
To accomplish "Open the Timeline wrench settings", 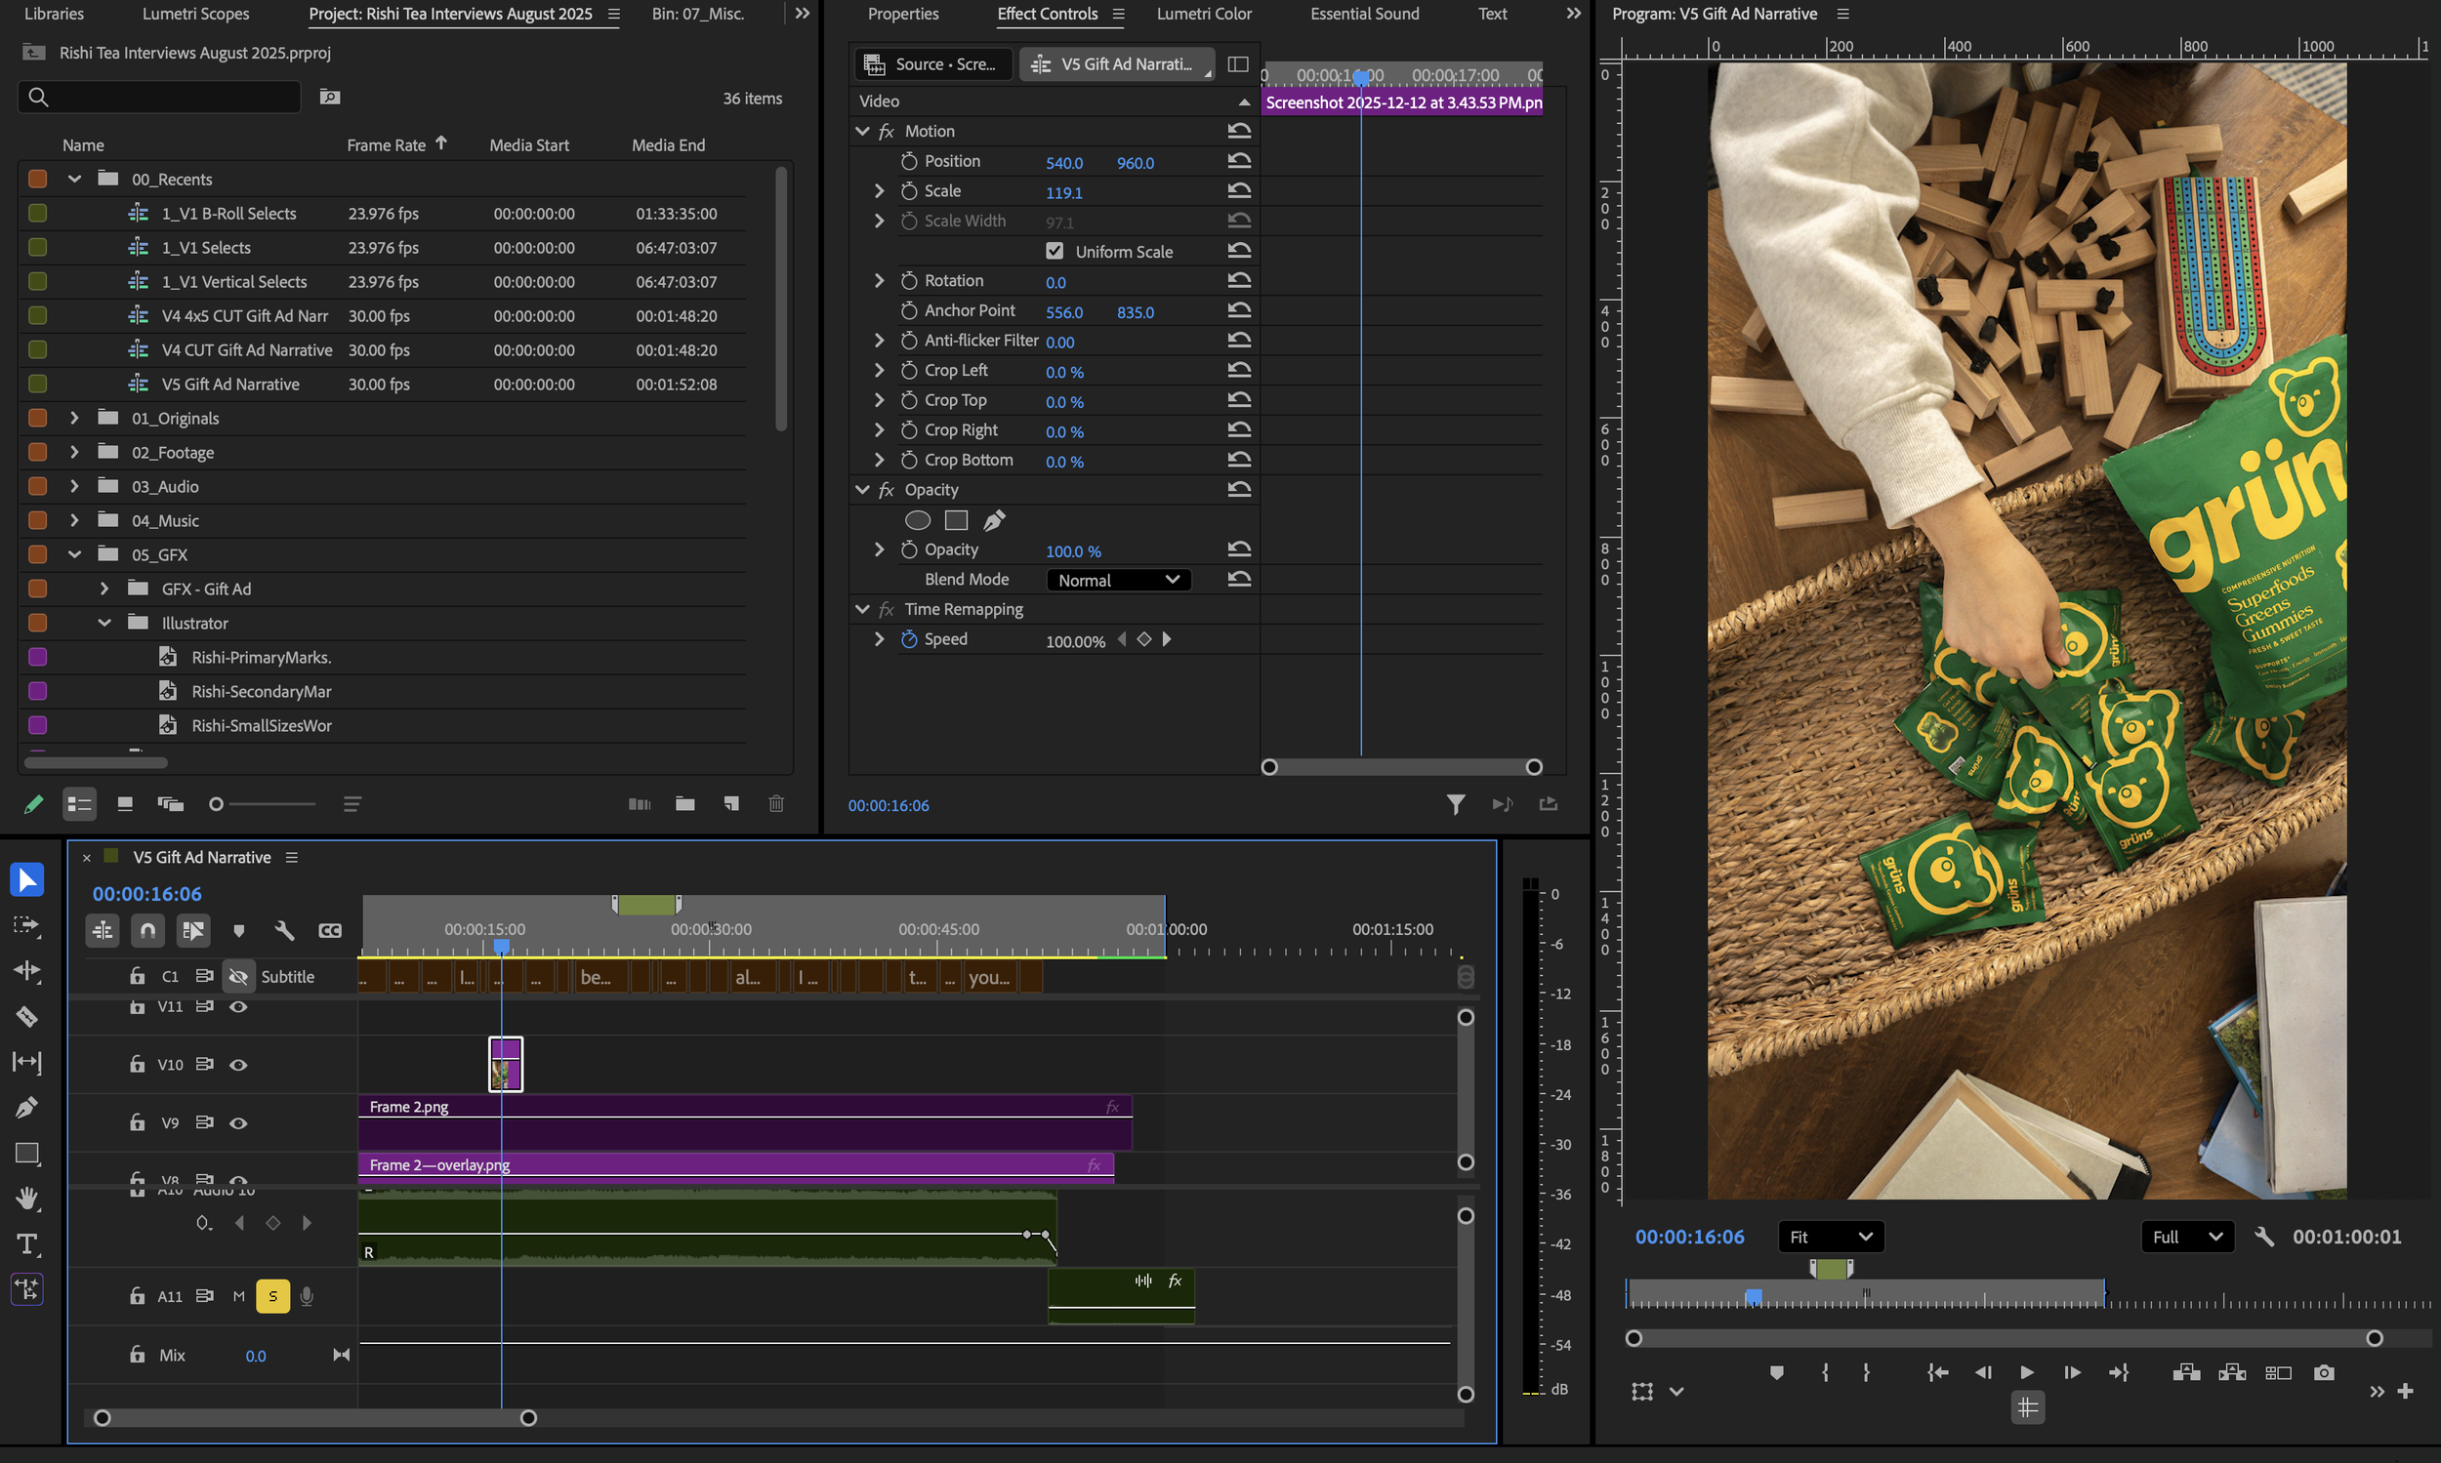I will [x=284, y=930].
